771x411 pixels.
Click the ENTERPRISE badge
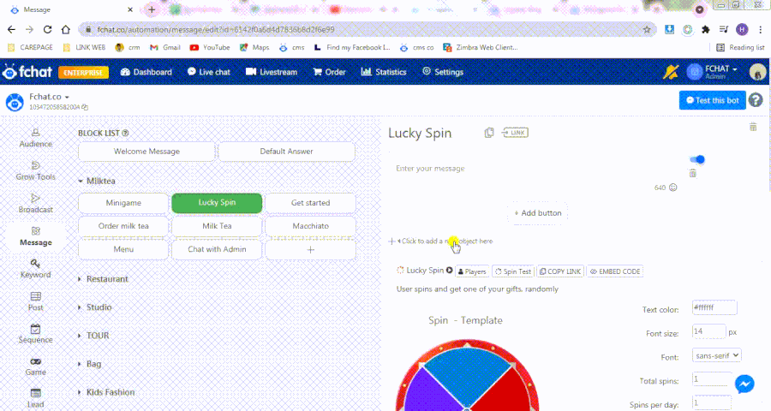(84, 72)
